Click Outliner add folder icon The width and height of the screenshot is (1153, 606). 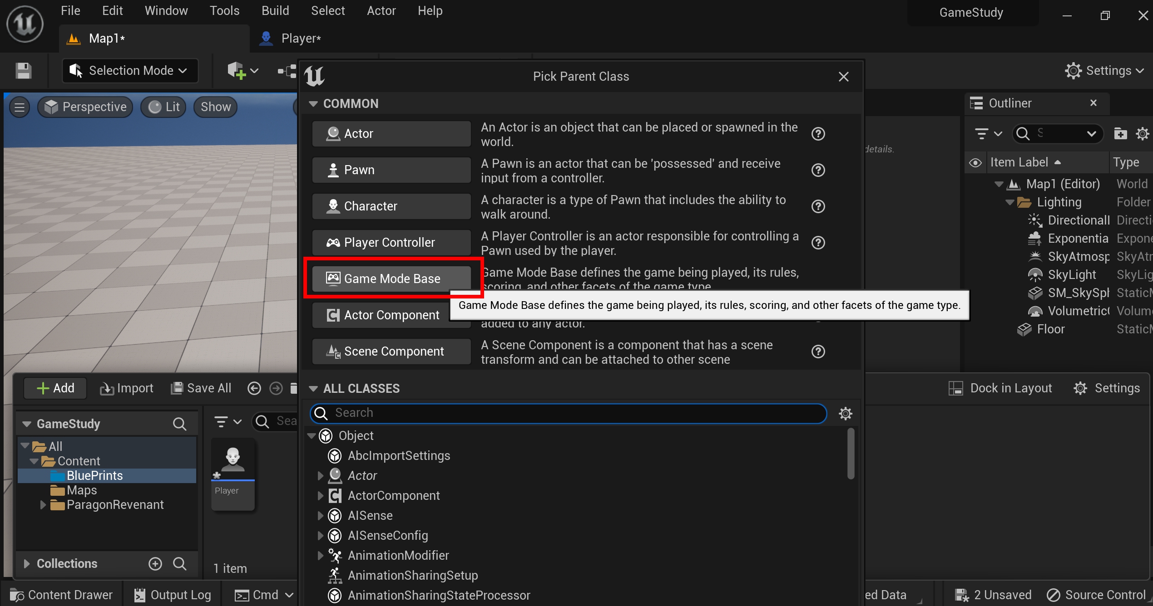(1120, 133)
